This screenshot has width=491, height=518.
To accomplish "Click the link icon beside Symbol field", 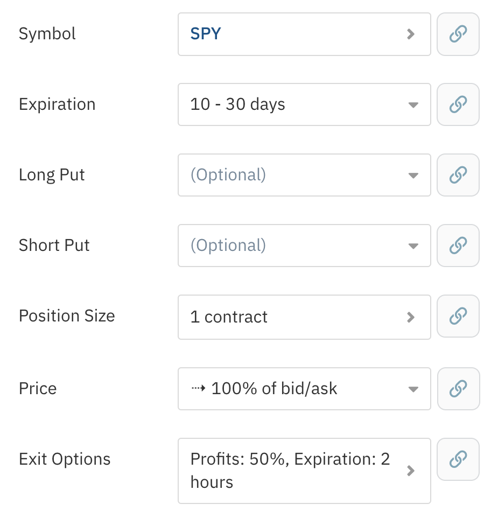I will [458, 34].
